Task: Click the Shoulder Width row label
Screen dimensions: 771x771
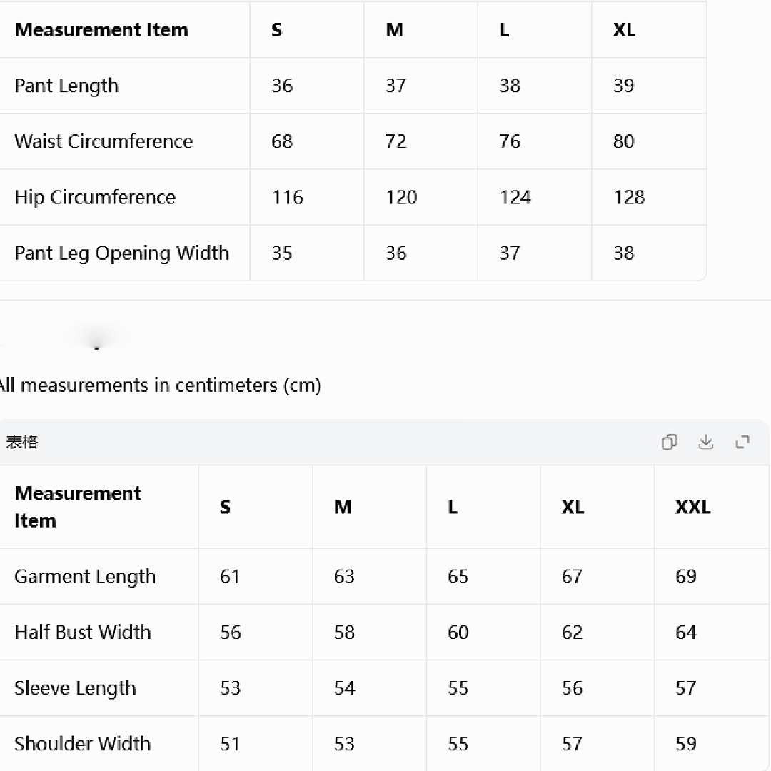Action: click(83, 744)
